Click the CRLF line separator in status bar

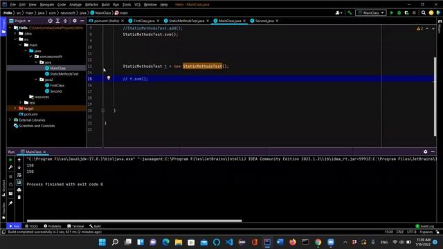400,232
